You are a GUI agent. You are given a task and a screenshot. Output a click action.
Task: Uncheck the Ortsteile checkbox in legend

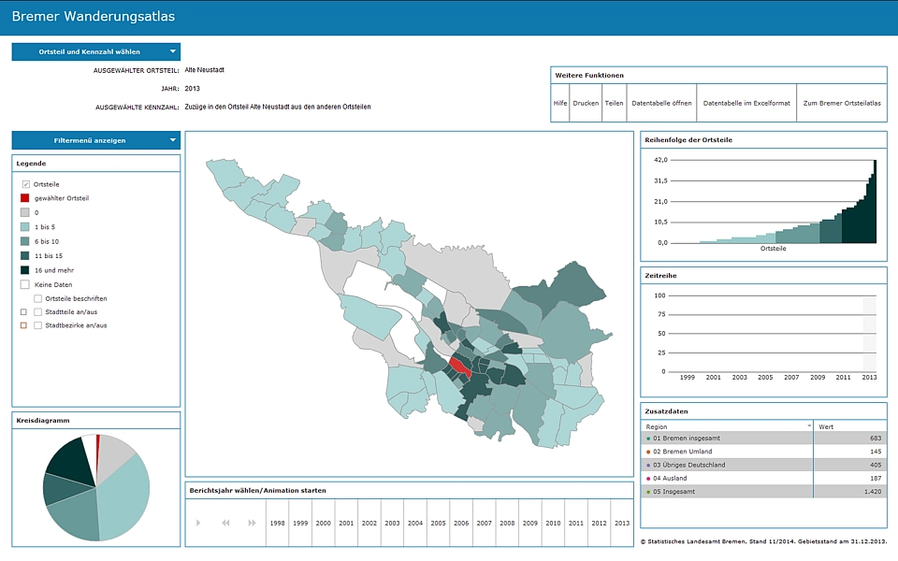pyautogui.click(x=25, y=184)
